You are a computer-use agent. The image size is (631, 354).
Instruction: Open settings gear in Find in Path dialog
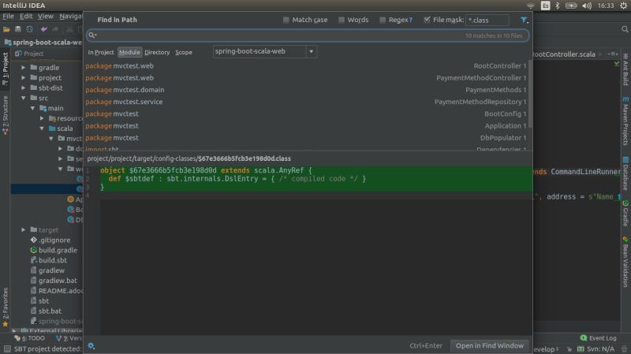pos(91,346)
